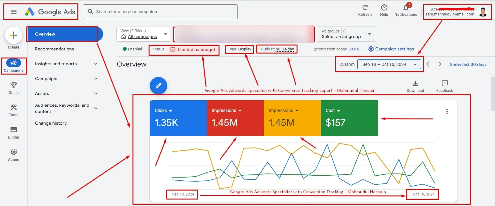495x206 pixels.
Task: Select the Overview tab
Action: click(x=65, y=34)
